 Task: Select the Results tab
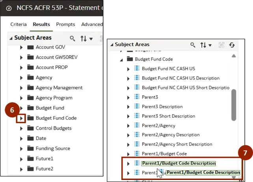coord(41,24)
